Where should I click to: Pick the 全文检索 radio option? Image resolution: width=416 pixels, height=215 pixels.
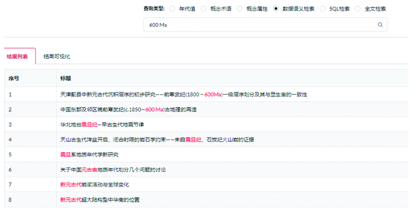(358, 9)
